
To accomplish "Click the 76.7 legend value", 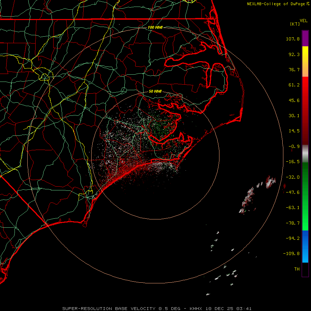I will click(294, 69).
